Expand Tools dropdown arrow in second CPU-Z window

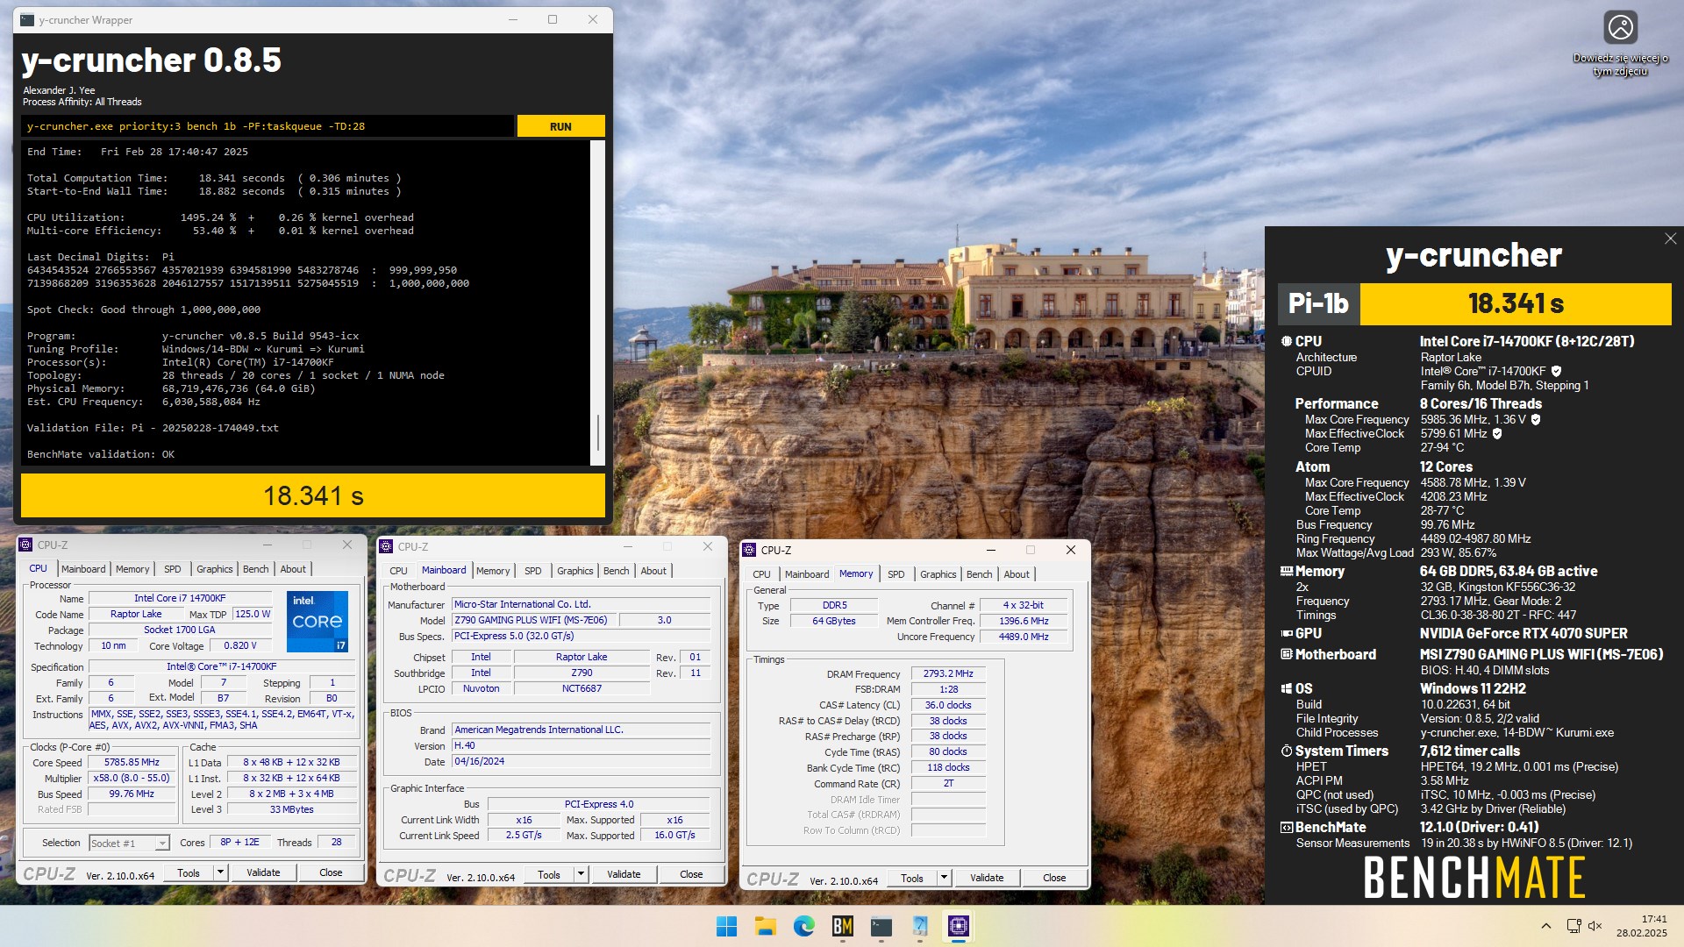pyautogui.click(x=581, y=874)
